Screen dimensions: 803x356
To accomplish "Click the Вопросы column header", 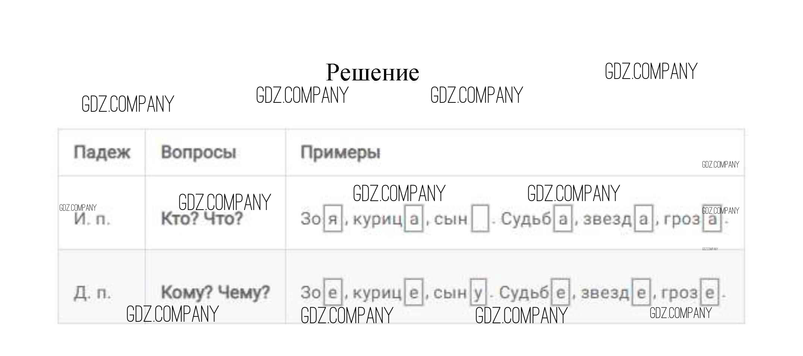I will click(198, 152).
